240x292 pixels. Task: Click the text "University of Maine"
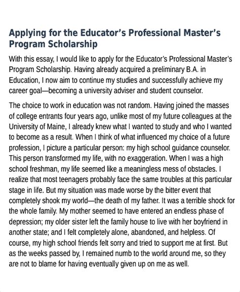click(37, 127)
